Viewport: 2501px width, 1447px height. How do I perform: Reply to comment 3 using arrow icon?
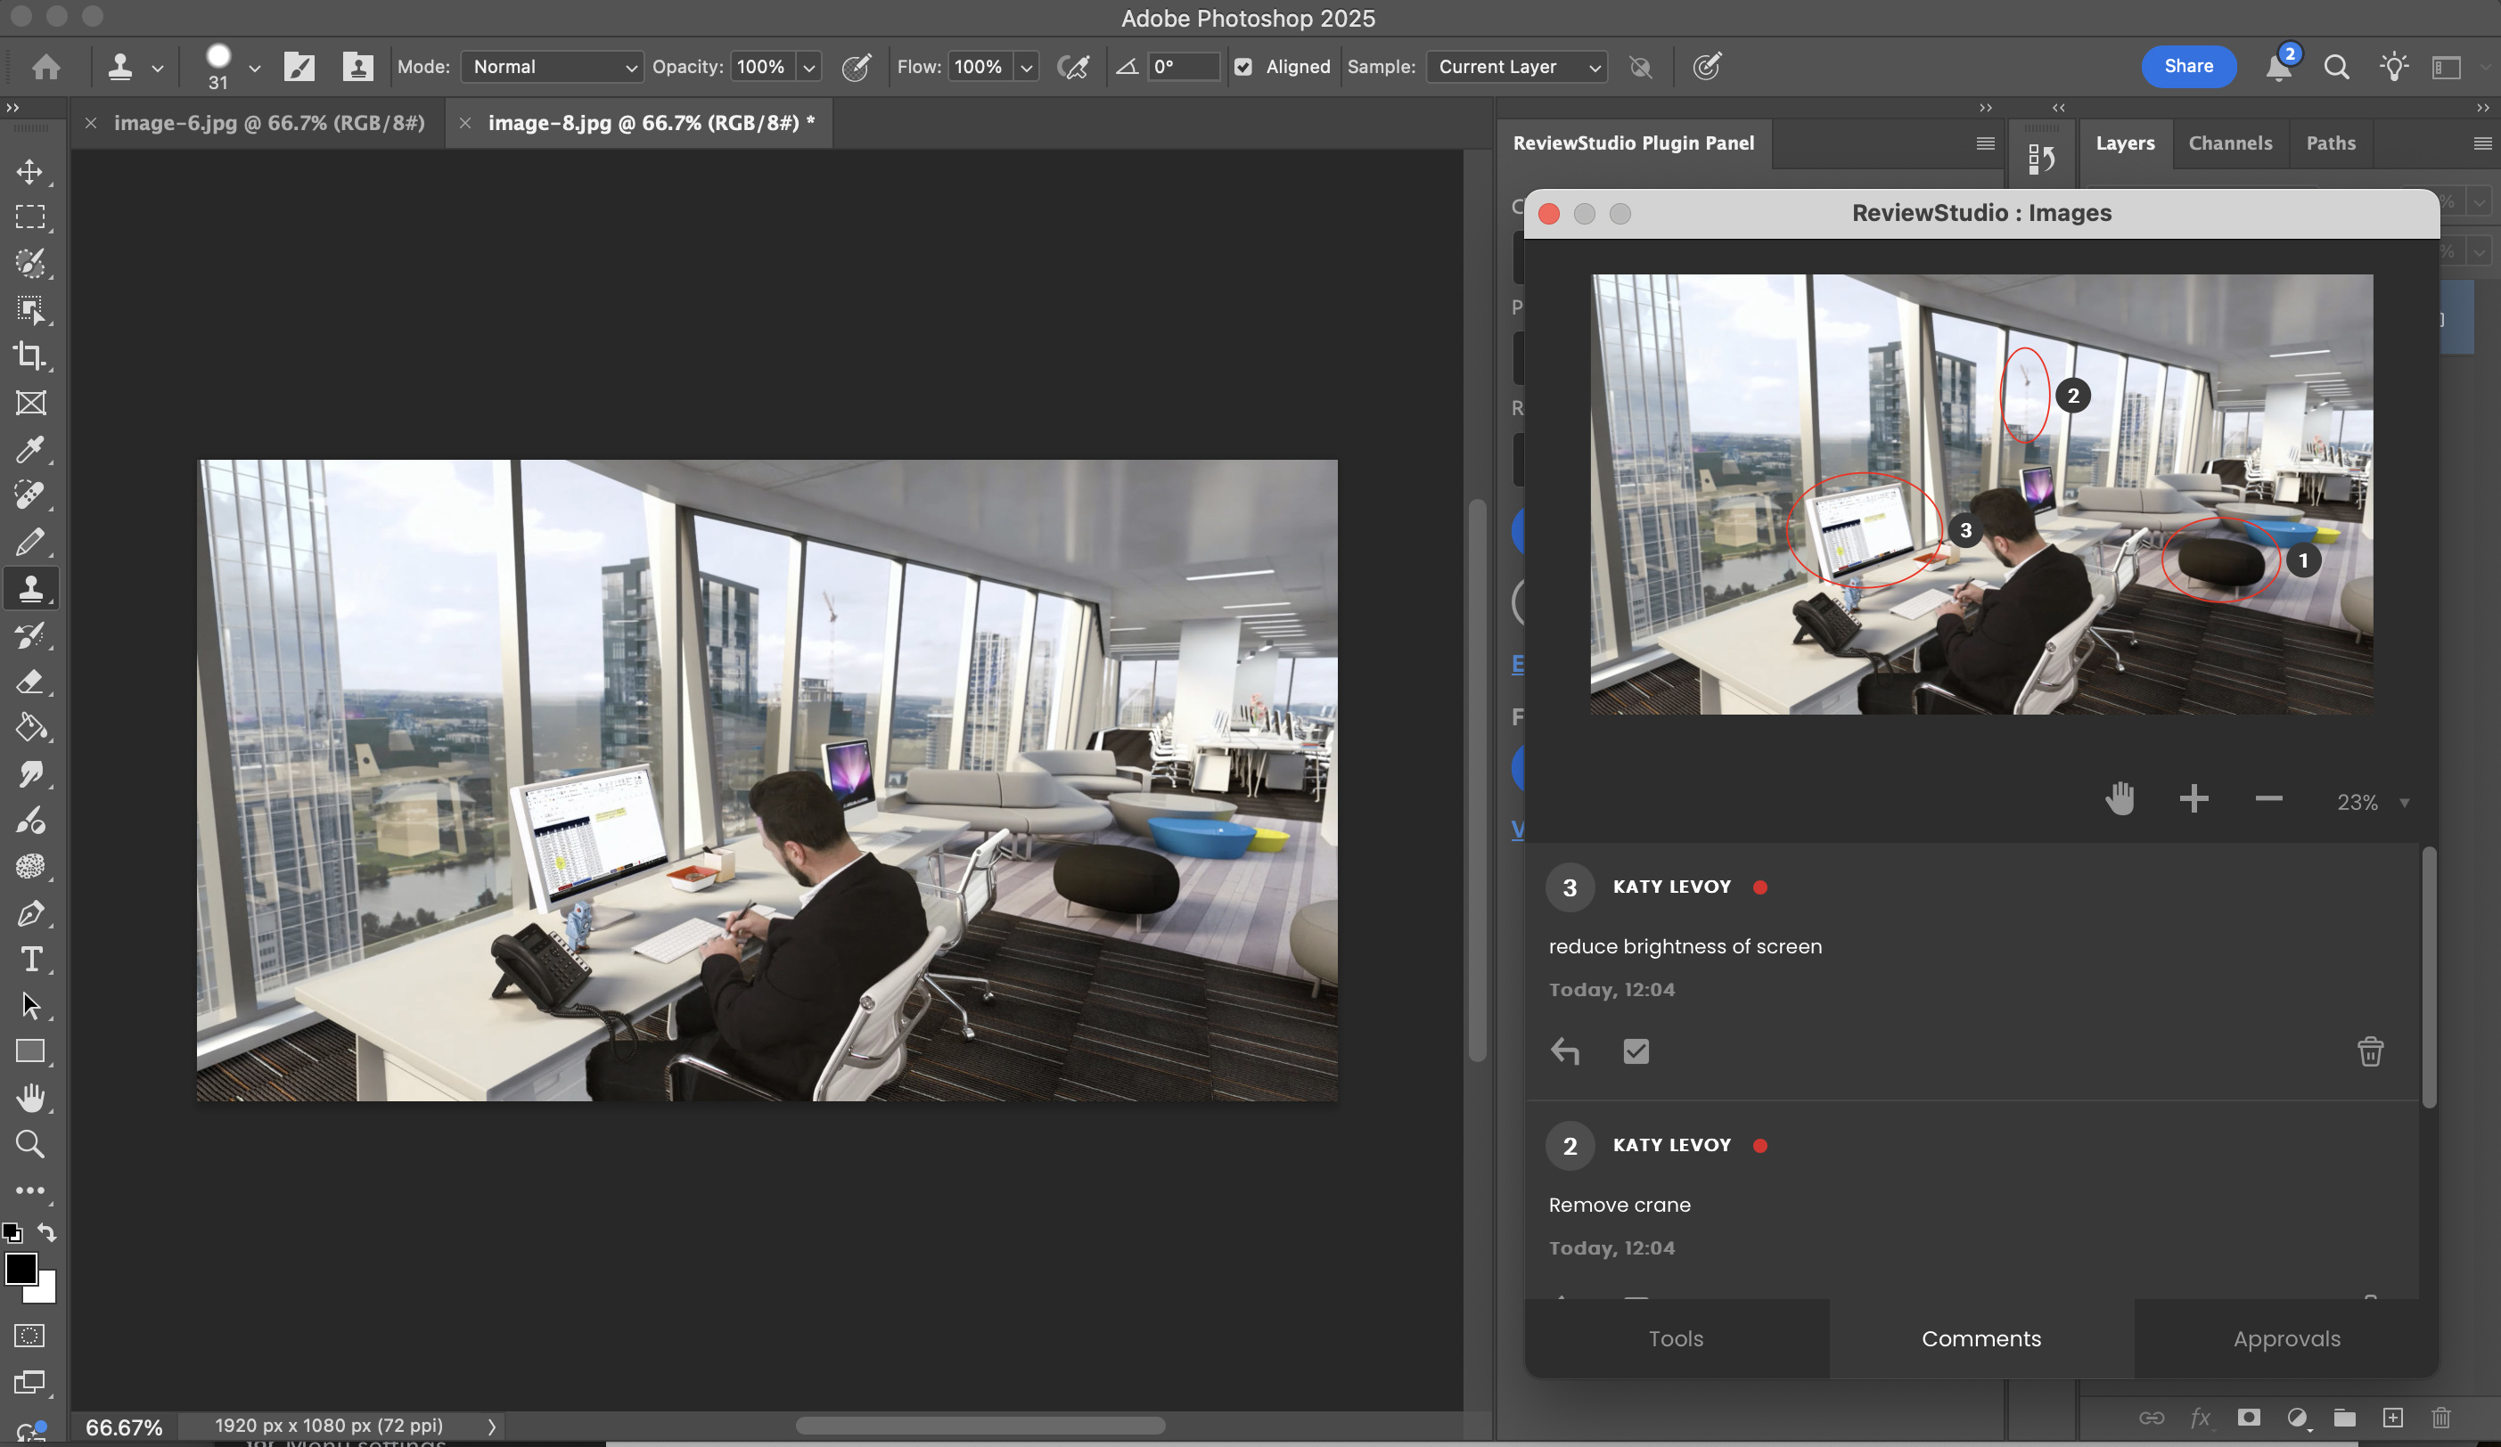(x=1565, y=1051)
